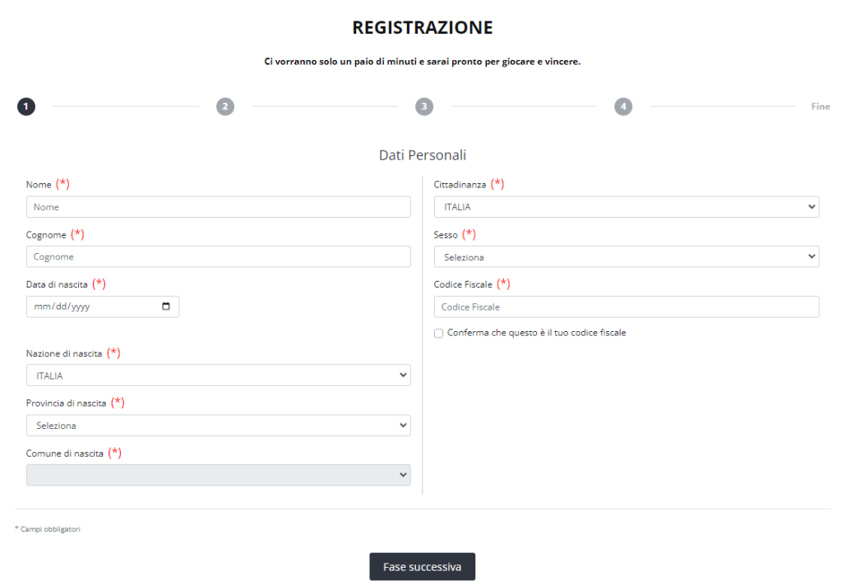The width and height of the screenshot is (842, 585).
Task: Click the Dati Personali section heading
Action: point(422,154)
